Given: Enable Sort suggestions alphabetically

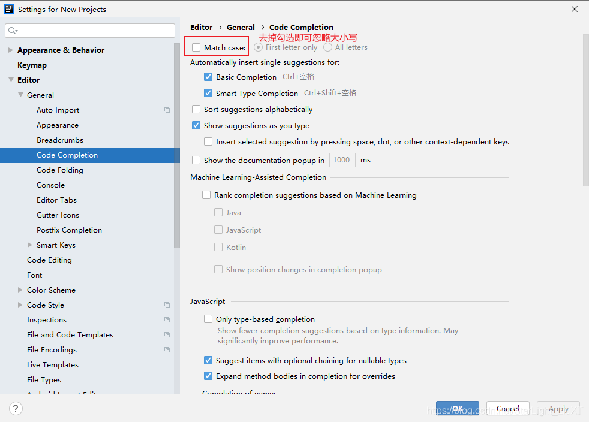Looking at the screenshot, I should [x=196, y=109].
